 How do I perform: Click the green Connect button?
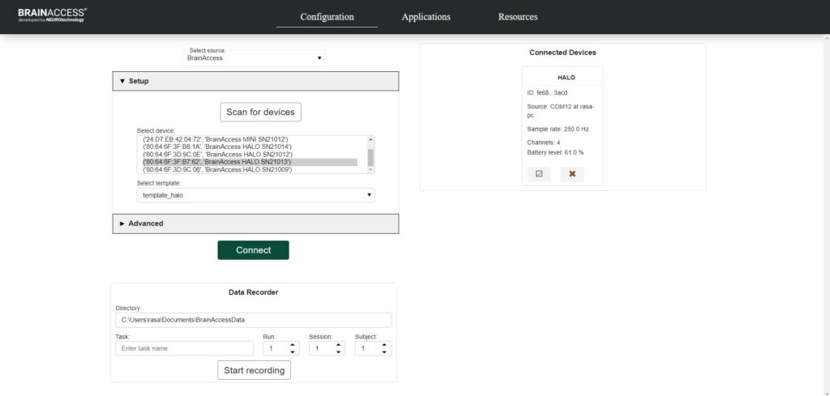click(254, 250)
